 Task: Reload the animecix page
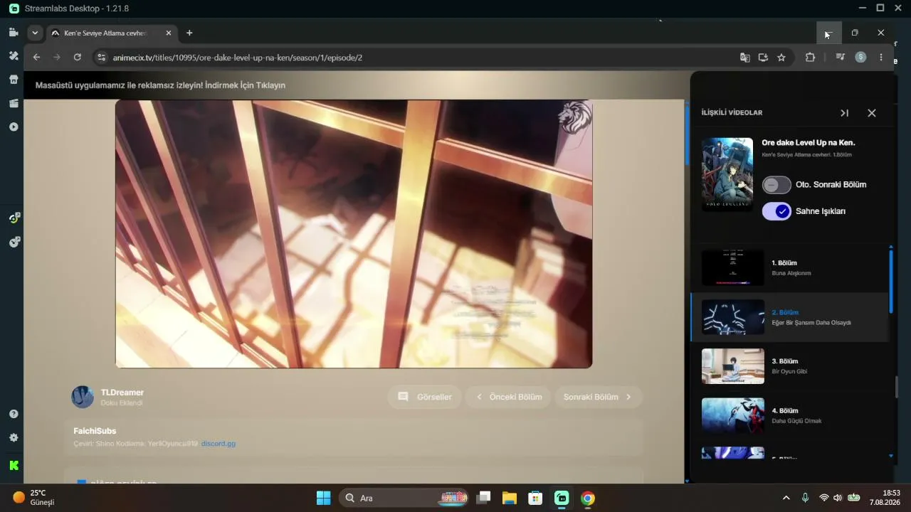(78, 58)
